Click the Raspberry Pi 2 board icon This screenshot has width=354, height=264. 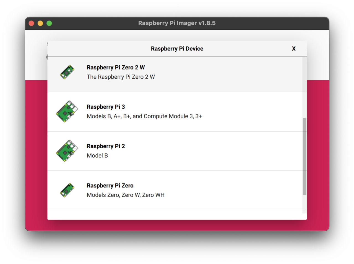(67, 151)
